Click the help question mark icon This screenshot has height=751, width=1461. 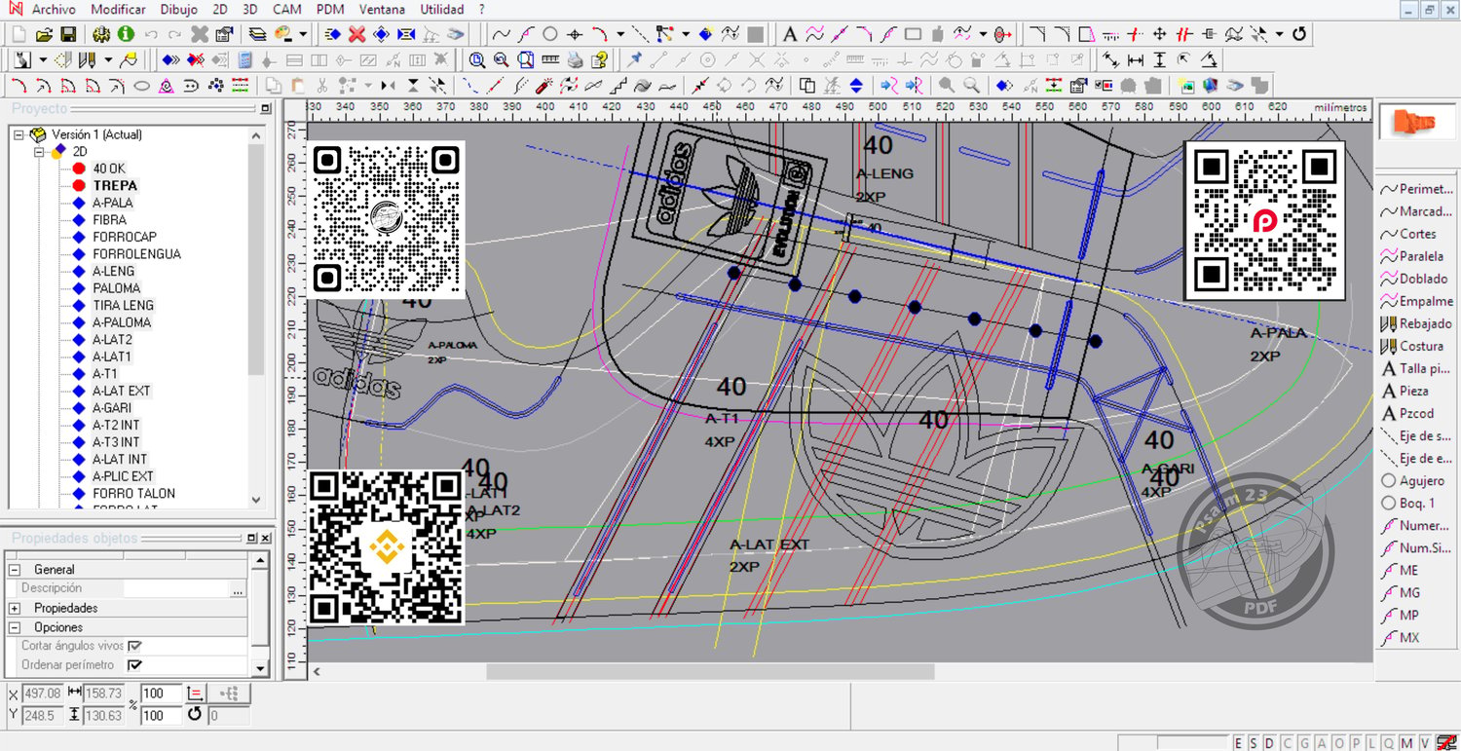(x=600, y=59)
